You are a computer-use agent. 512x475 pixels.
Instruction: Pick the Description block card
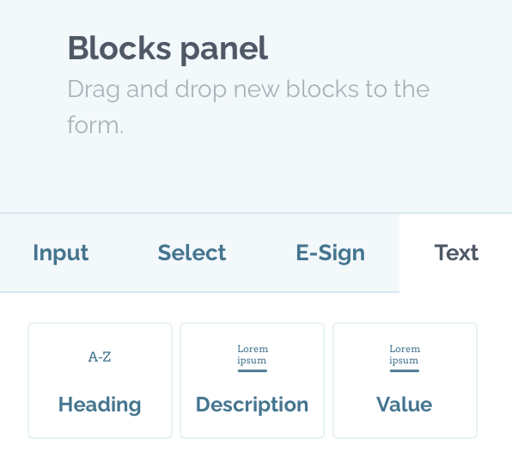pyautogui.click(x=252, y=381)
